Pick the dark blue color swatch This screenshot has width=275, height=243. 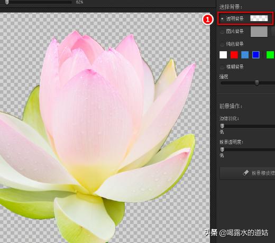click(x=256, y=55)
